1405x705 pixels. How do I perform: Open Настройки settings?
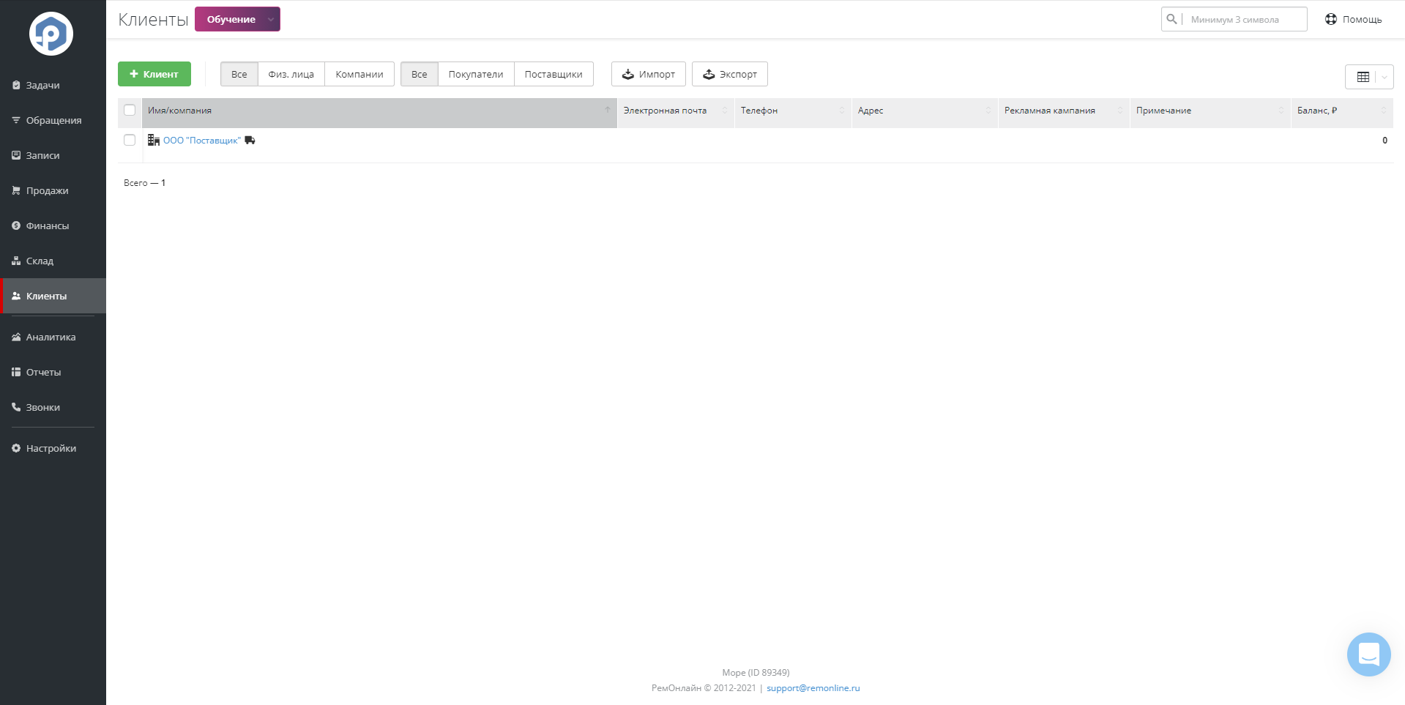click(53, 448)
